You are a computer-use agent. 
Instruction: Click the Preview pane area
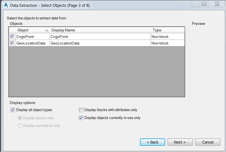tap(205, 39)
